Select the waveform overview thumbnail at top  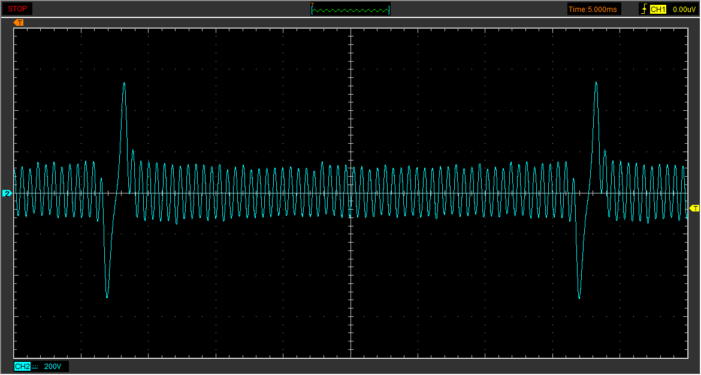click(350, 8)
